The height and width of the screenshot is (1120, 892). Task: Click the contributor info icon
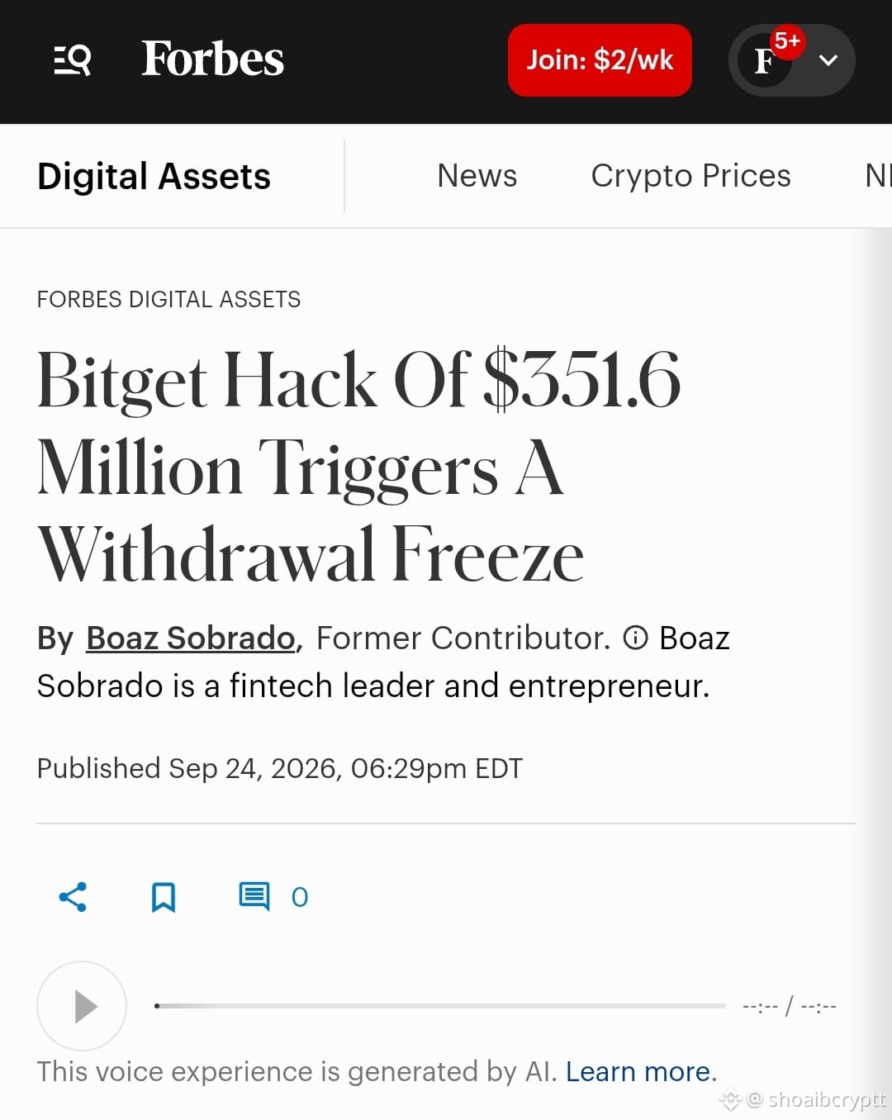click(635, 638)
